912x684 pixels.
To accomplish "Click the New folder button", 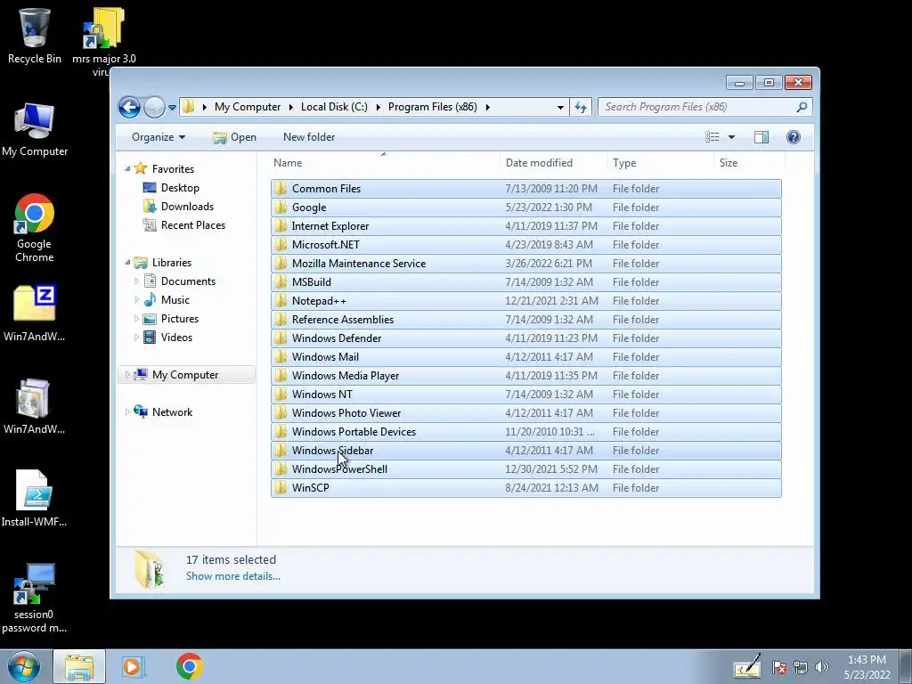I will click(x=309, y=137).
